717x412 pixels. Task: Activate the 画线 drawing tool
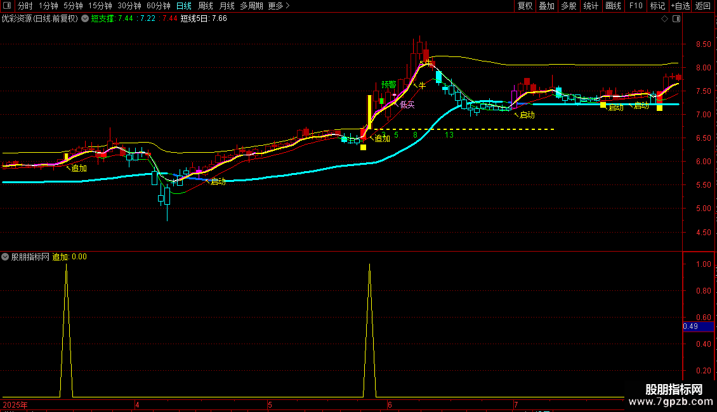(613, 6)
